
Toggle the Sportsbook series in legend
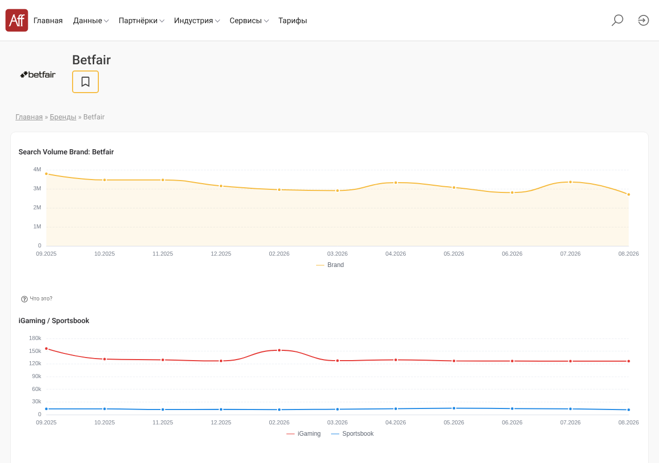point(352,434)
